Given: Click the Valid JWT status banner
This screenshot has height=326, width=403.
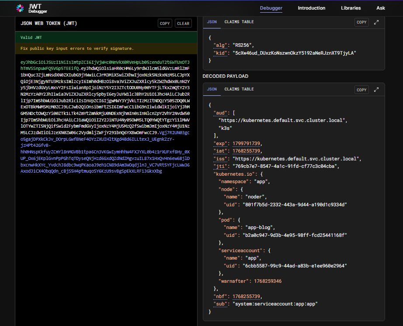Looking at the screenshot, I should coord(106,38).
